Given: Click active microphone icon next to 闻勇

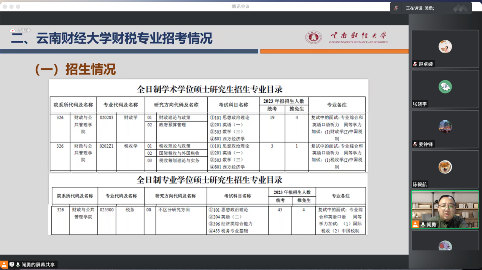Looking at the screenshot, I should [x=423, y=225].
